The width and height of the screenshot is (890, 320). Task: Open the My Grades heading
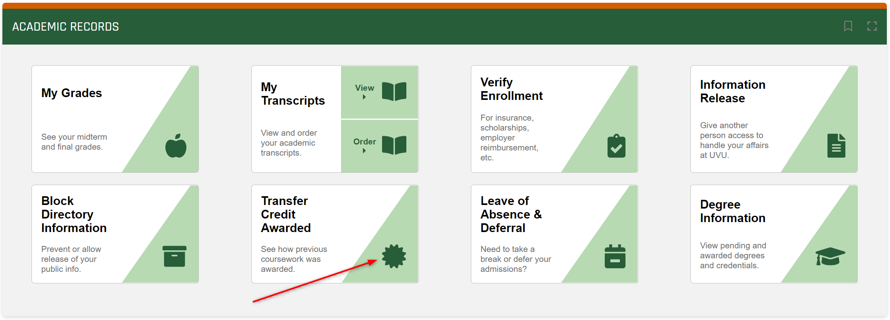point(72,93)
